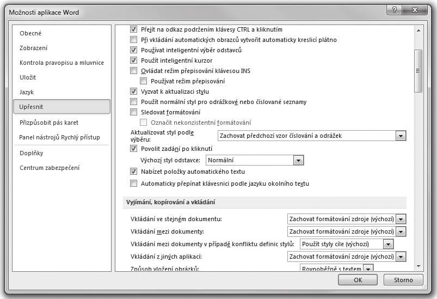Image resolution: width=437 pixels, height=299 pixels.
Task: Toggle Vyzvat k aktualizaci stylu
Action: [x=134, y=91]
